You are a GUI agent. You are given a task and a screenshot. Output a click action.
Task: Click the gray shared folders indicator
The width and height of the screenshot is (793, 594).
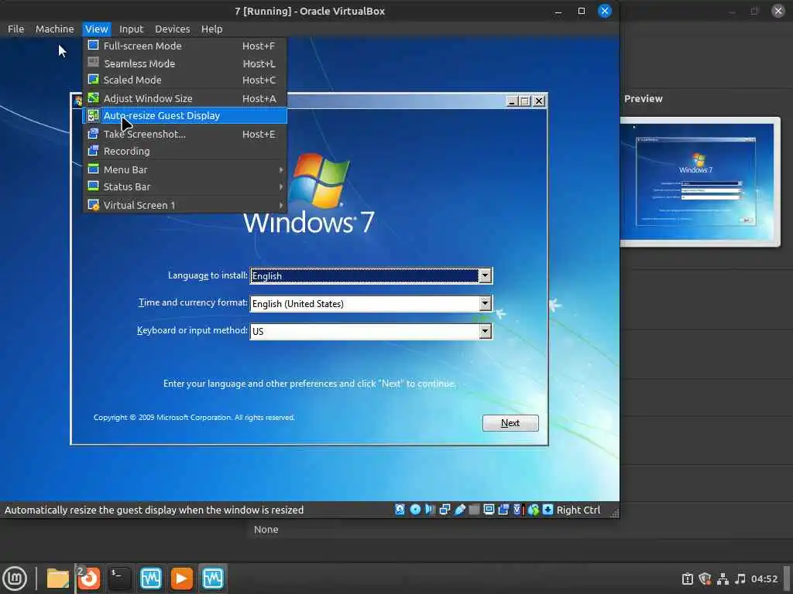[474, 510]
